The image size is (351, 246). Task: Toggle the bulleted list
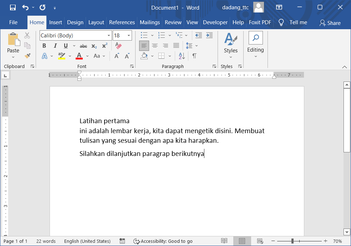[144, 35]
